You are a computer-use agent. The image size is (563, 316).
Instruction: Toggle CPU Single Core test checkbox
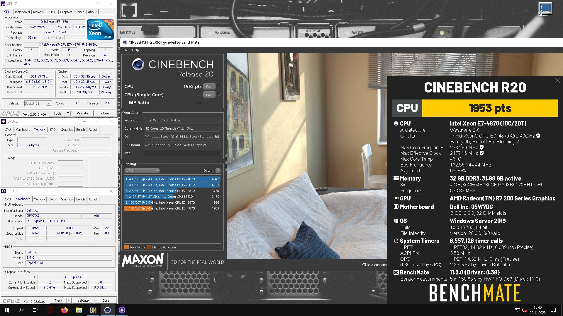[219, 95]
